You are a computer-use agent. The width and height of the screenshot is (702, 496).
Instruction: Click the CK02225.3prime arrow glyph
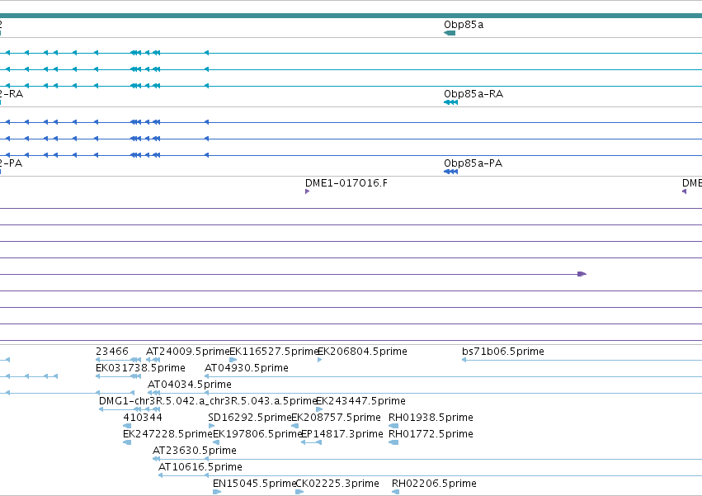(x=299, y=492)
